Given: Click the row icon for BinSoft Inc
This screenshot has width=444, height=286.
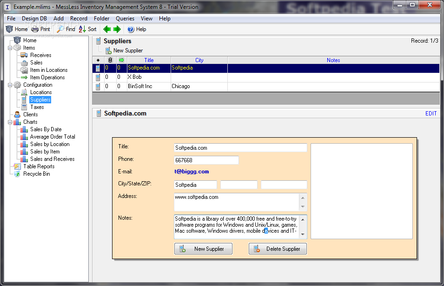Looking at the screenshot, I should pos(98,87).
